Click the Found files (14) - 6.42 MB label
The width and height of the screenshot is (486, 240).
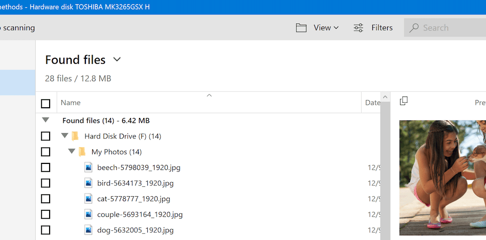coord(106,121)
